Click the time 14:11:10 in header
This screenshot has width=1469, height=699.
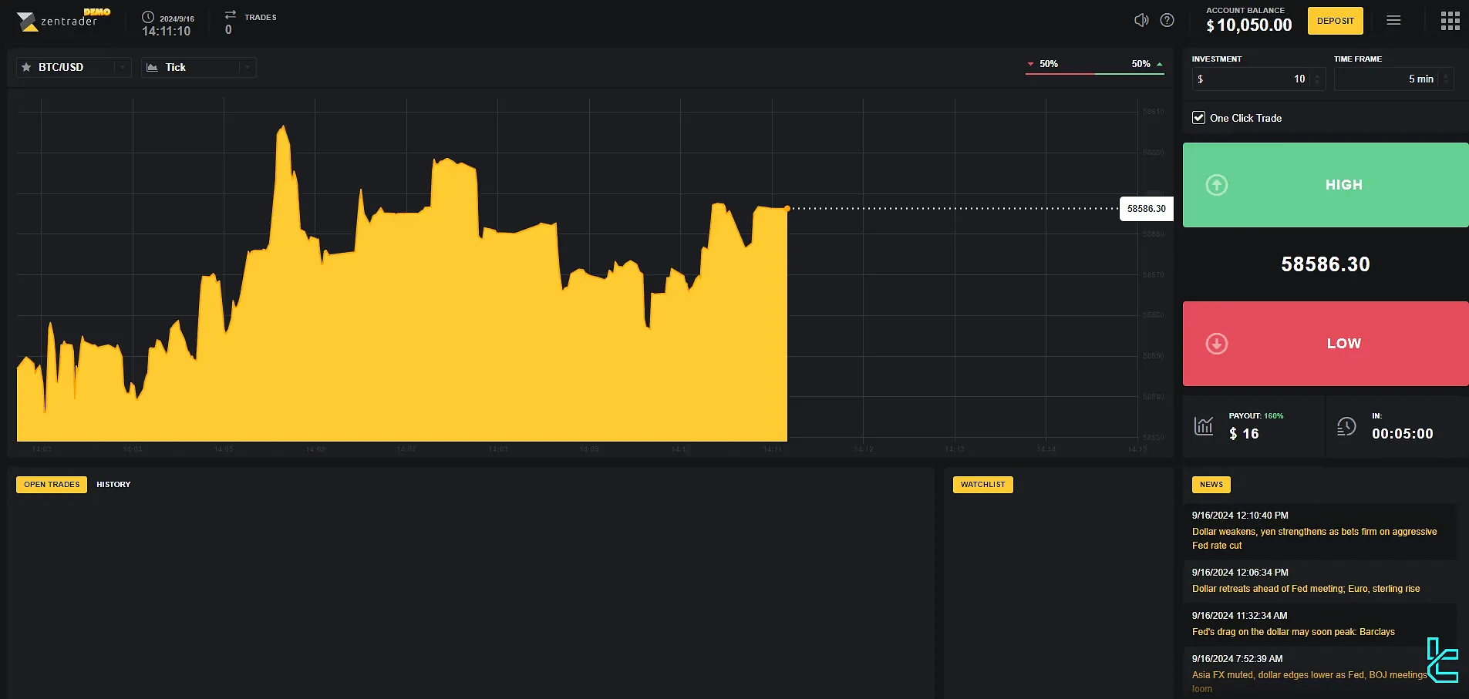pyautogui.click(x=166, y=32)
